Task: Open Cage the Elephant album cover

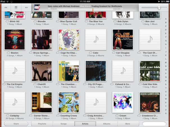Action: pos(69,39)
